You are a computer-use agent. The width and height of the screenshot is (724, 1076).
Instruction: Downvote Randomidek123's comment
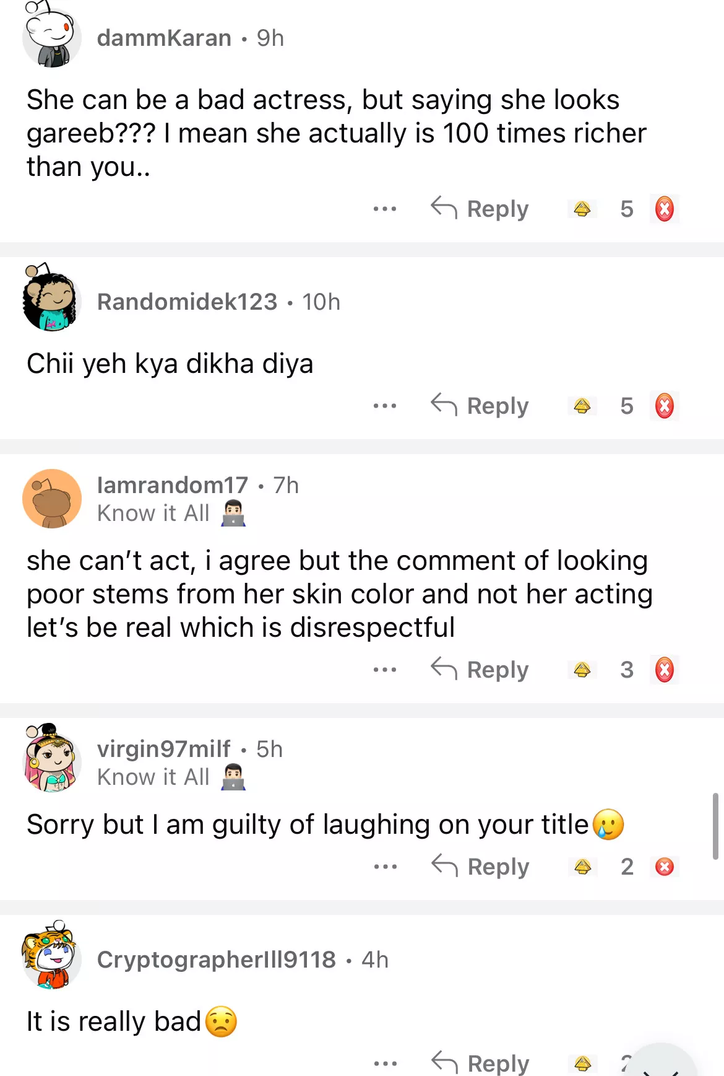(664, 406)
